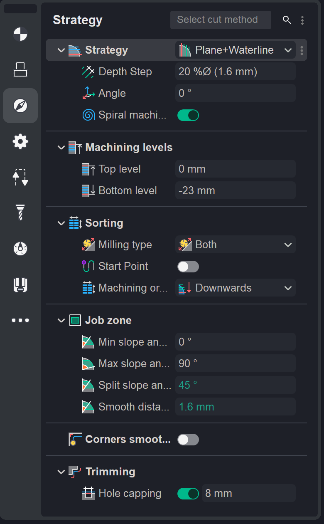Click the Top level icon
The image size is (324, 524).
[88, 169]
